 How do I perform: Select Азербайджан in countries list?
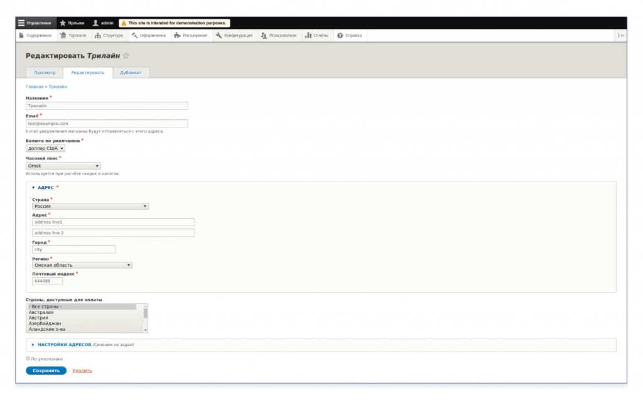tap(81, 323)
